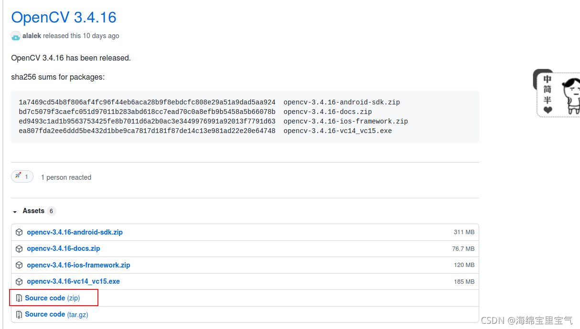Click the docs.zip sha256 hash line
This screenshot has width=580, height=329.
point(195,112)
